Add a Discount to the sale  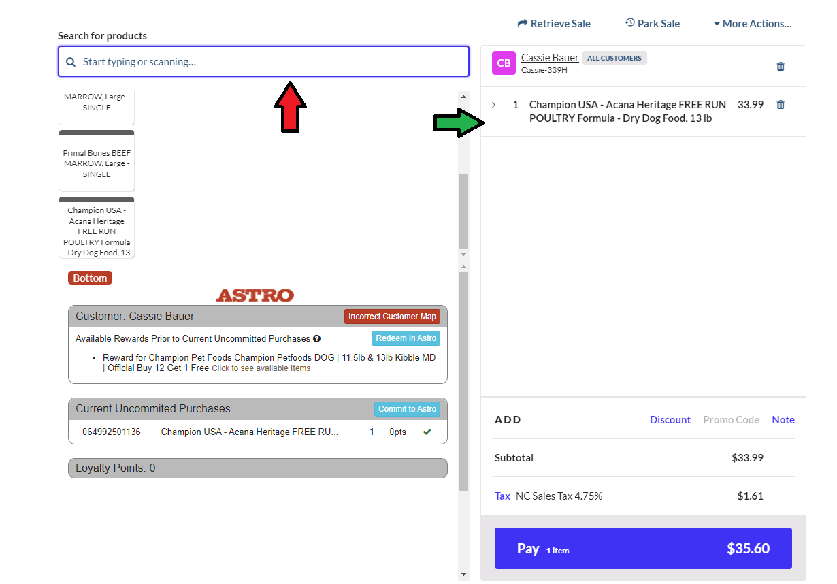coord(670,420)
